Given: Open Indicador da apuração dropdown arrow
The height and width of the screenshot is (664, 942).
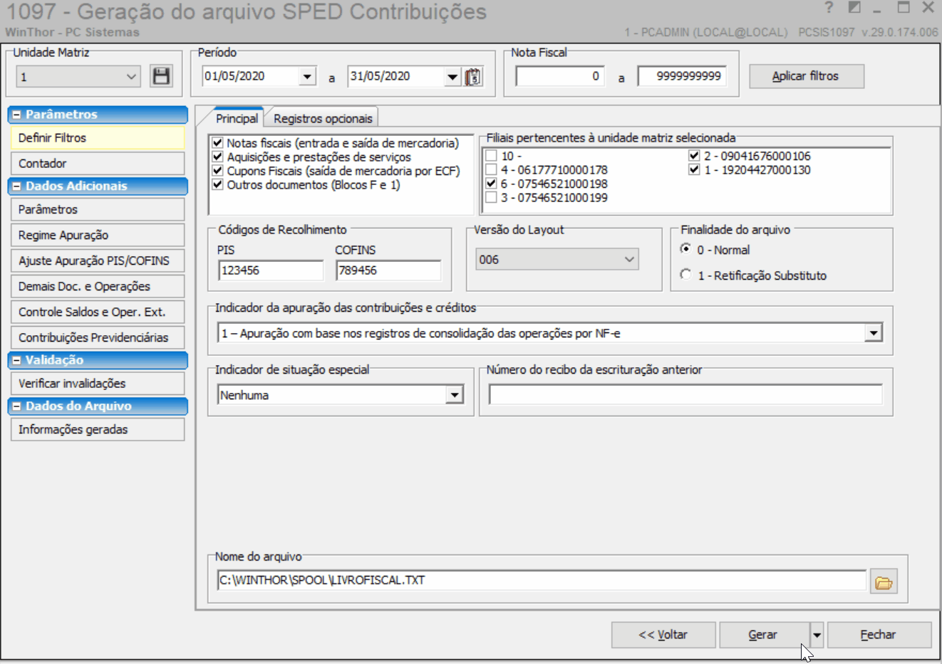Looking at the screenshot, I should pyautogui.click(x=874, y=332).
